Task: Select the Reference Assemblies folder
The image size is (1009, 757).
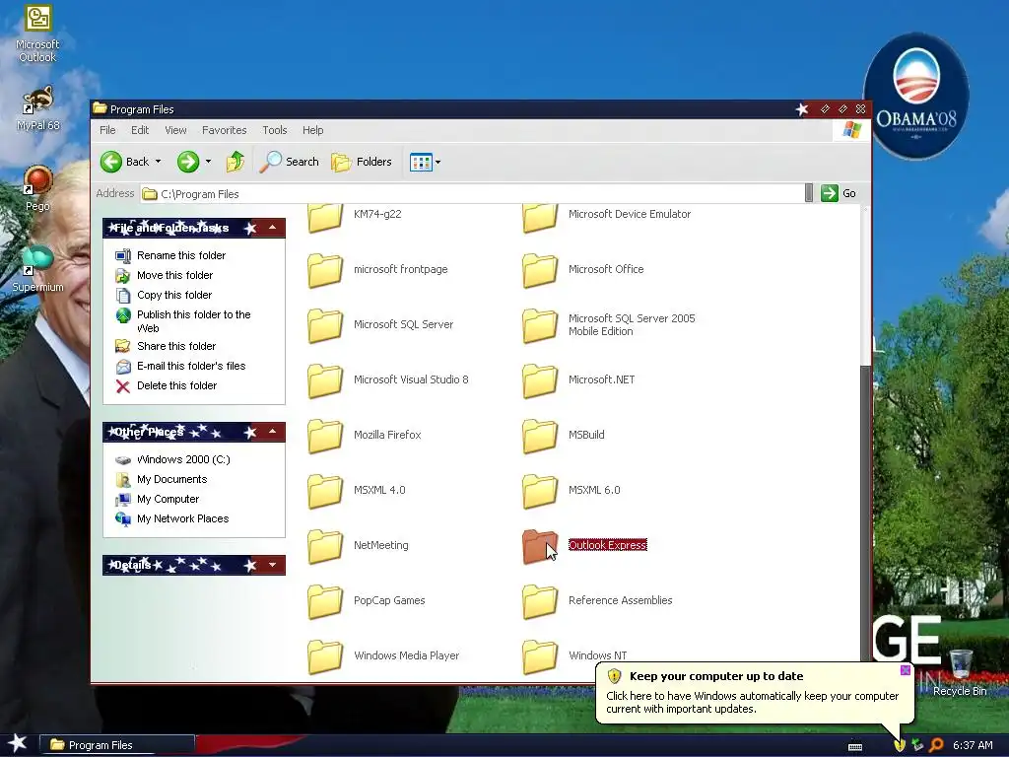Action: pyautogui.click(x=598, y=600)
